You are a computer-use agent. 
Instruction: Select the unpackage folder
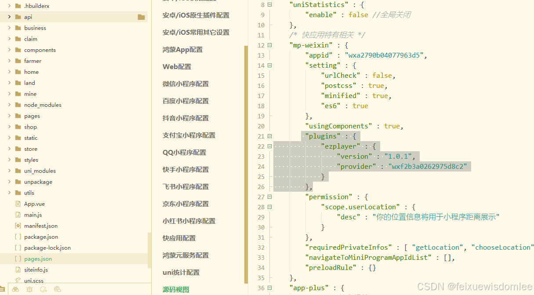coord(38,182)
